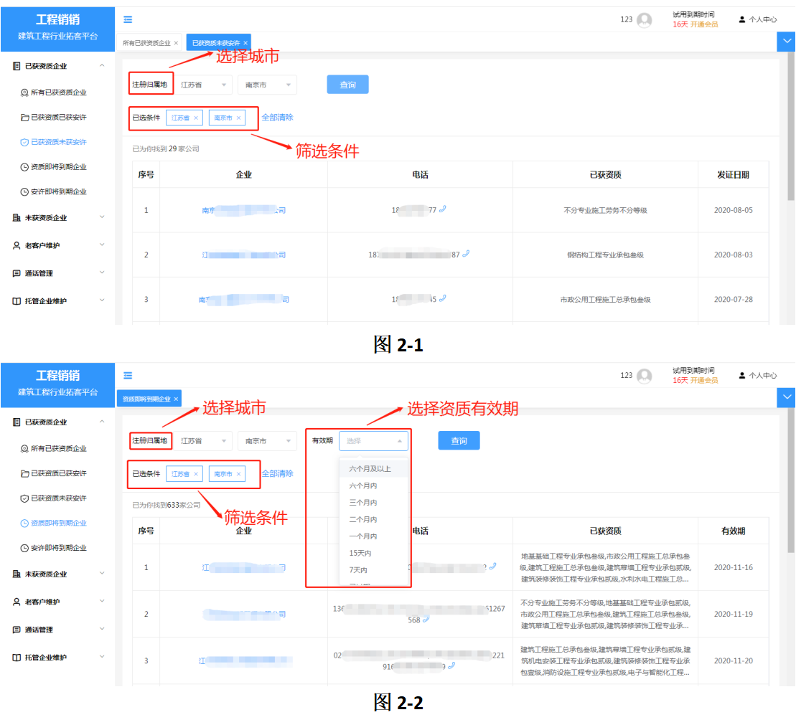
Task: Click the 有效期 select box in figure 2-2
Action: (x=374, y=441)
